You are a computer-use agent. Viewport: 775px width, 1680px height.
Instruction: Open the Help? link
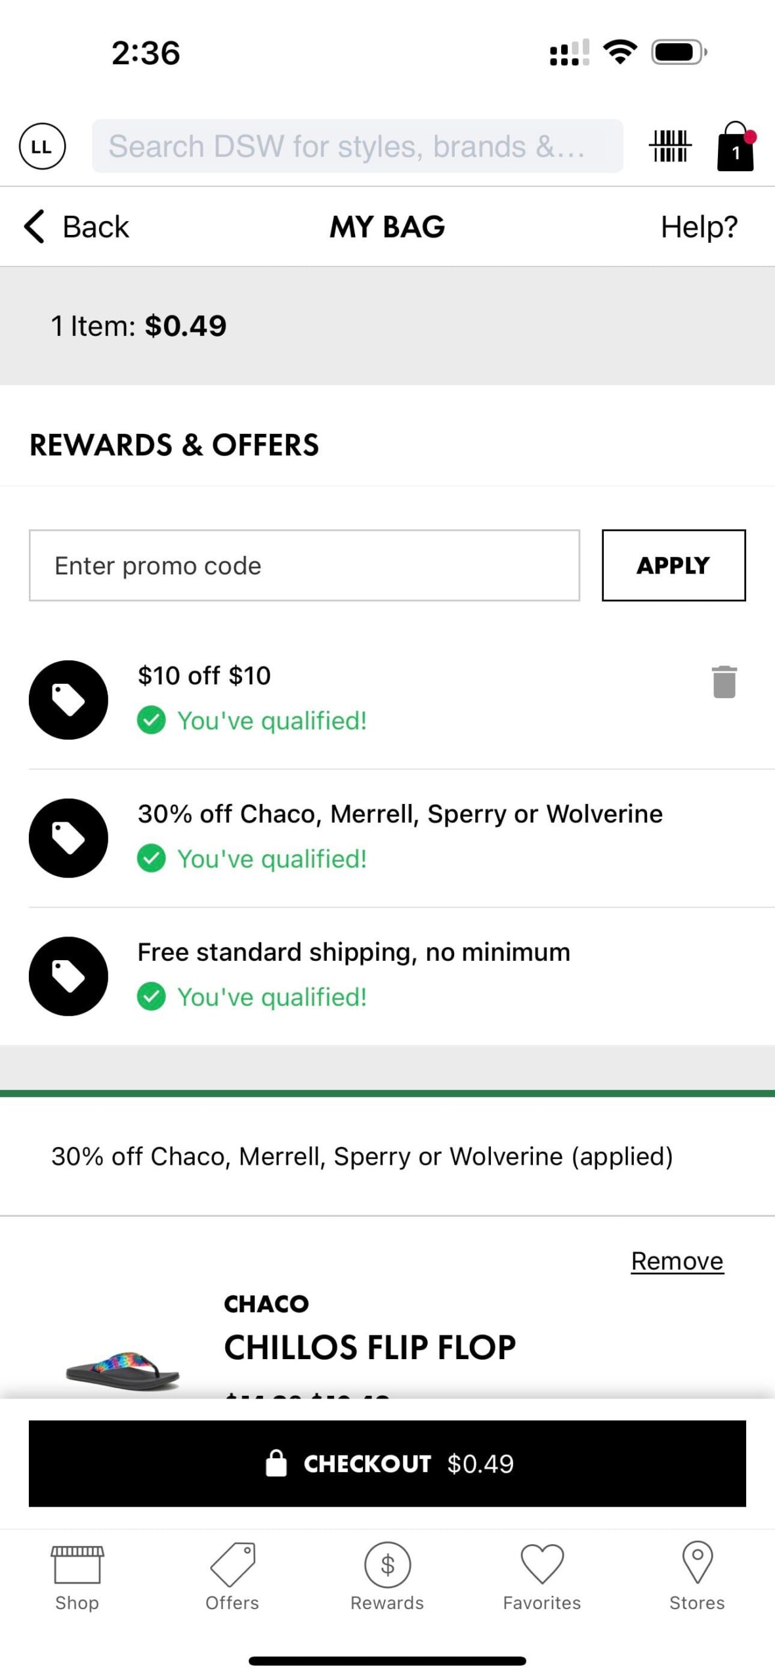[699, 227]
